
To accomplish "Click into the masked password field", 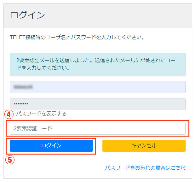I will [x=98, y=104].
